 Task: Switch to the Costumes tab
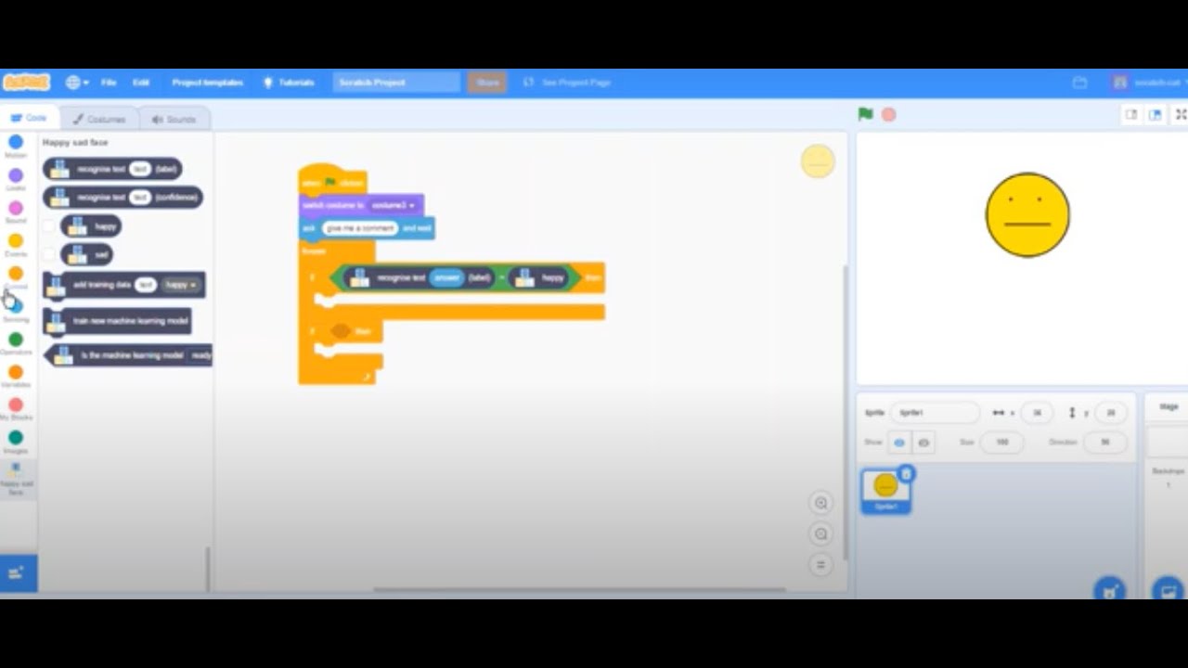(99, 119)
